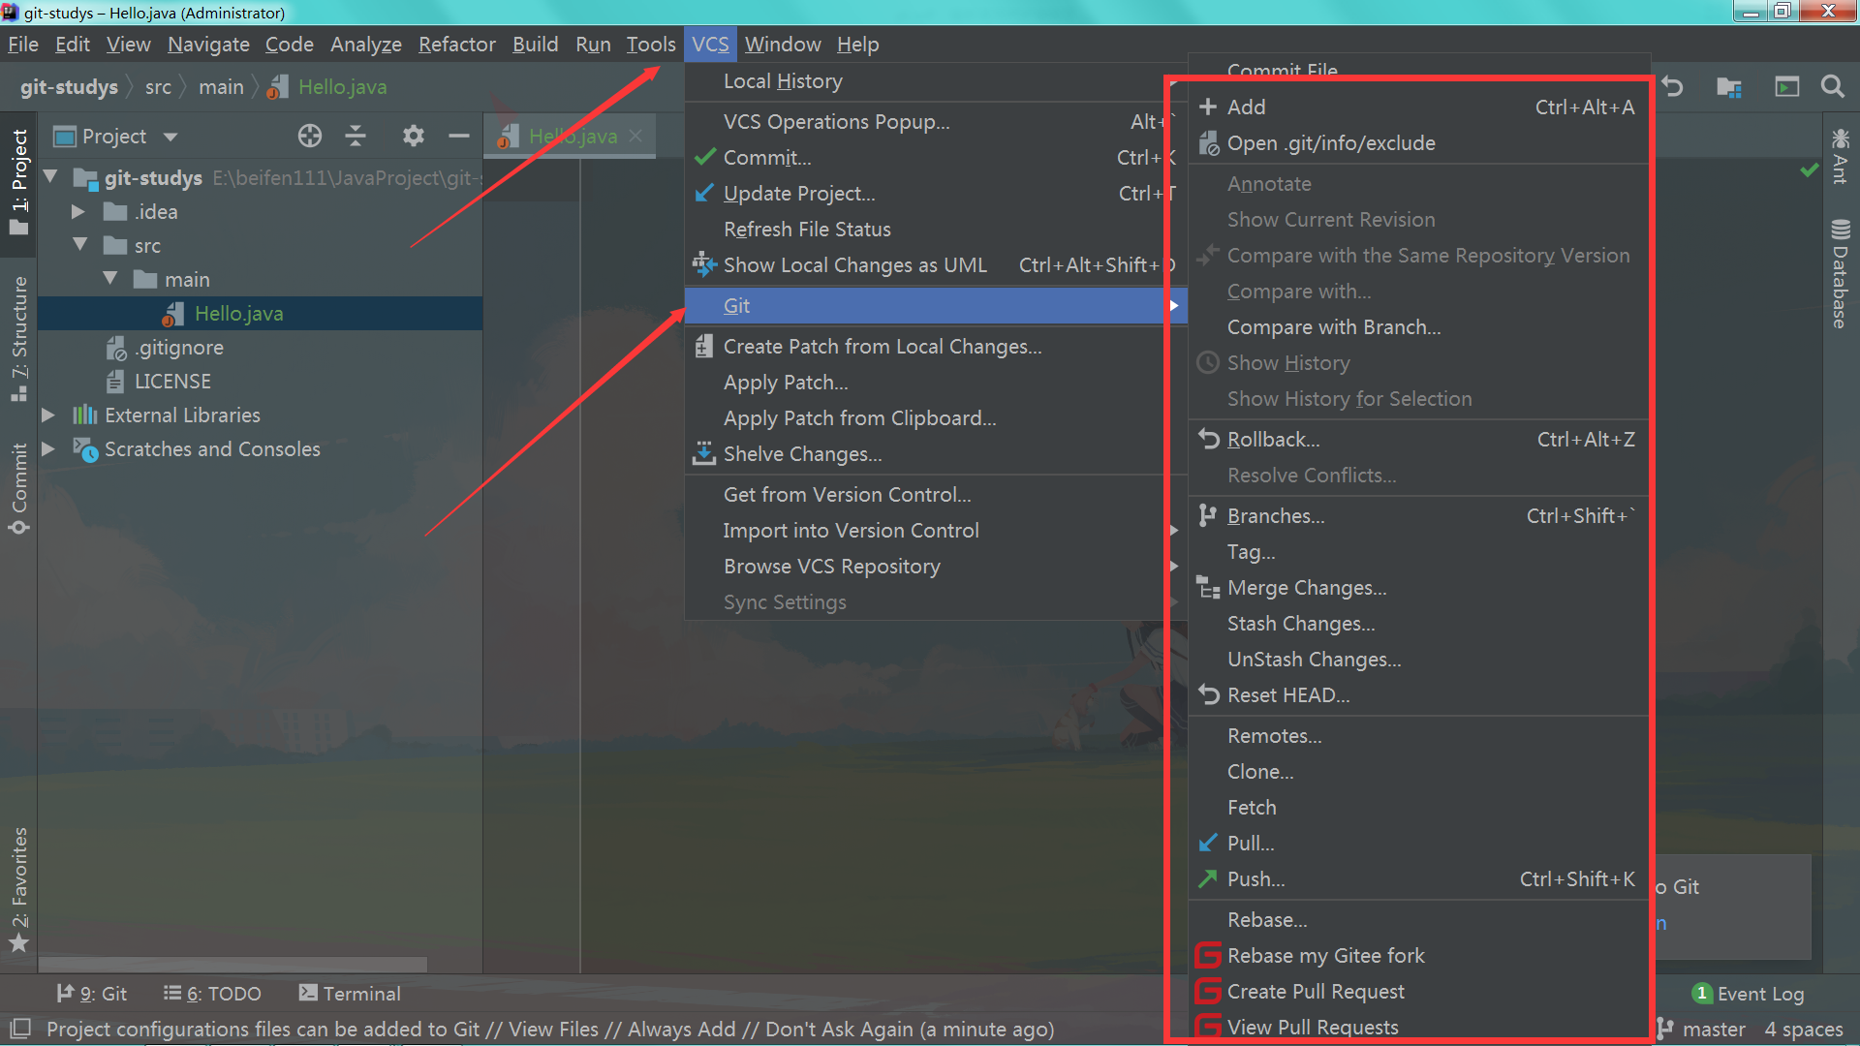Screen dimensions: 1860x1046
Task: Toggle the Commit checkbox in VCS menu
Action: pyautogui.click(x=766, y=157)
